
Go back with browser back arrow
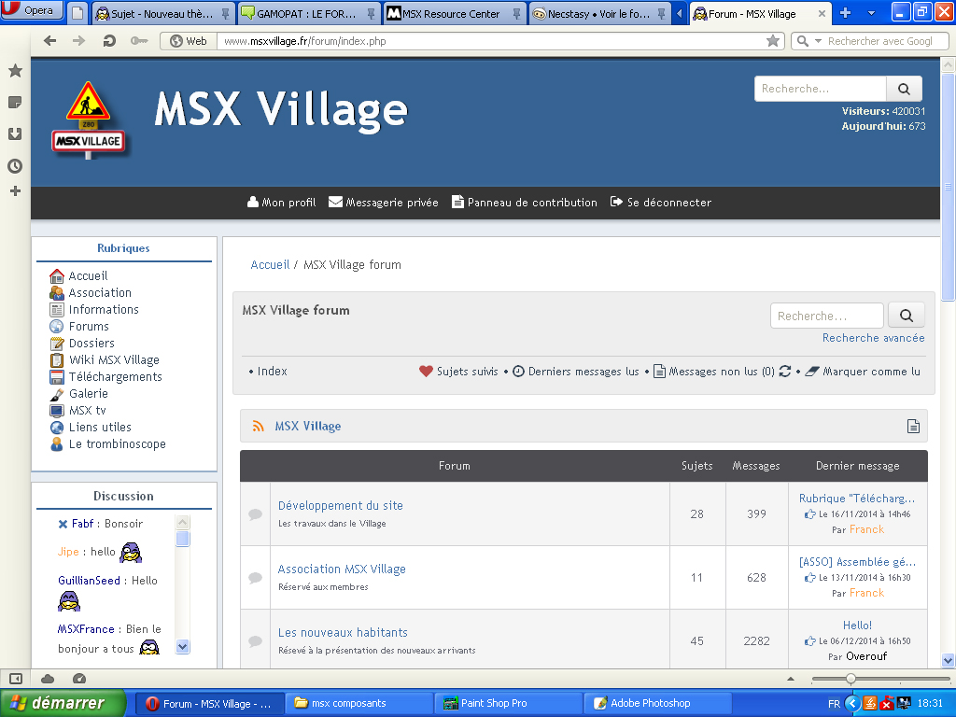point(50,41)
